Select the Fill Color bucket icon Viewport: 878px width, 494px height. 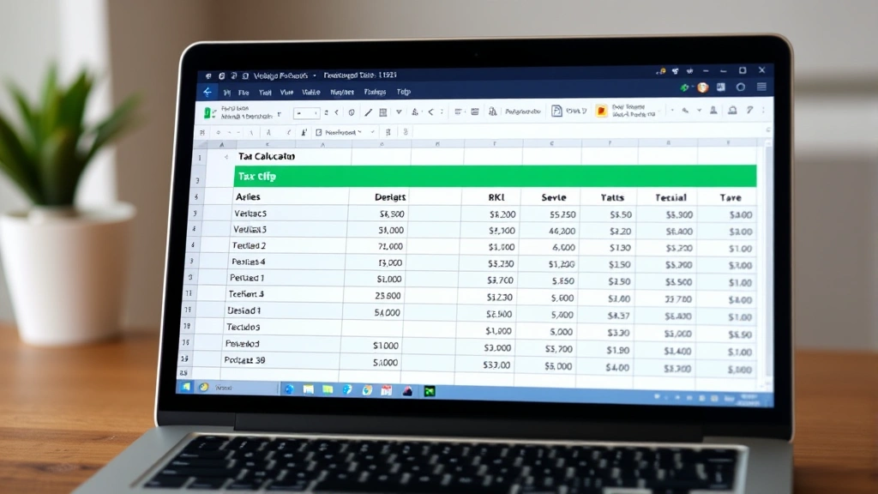415,111
